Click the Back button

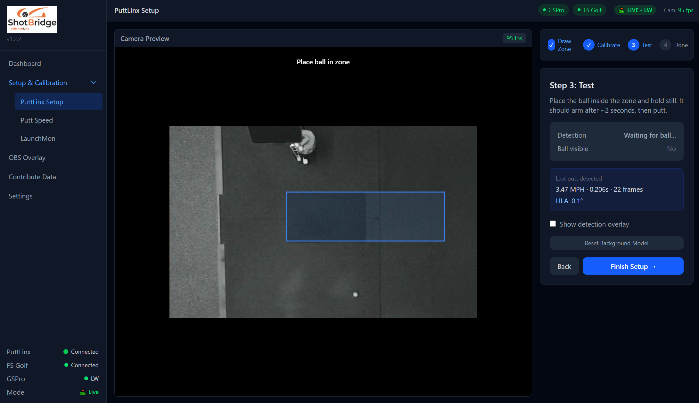tap(564, 266)
